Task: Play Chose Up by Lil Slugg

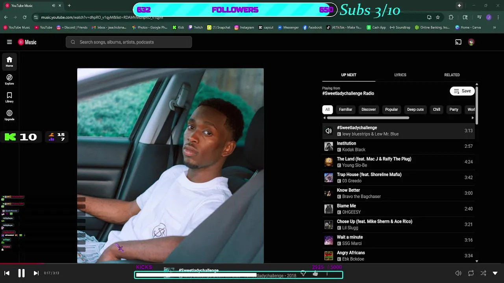Action: [398, 224]
